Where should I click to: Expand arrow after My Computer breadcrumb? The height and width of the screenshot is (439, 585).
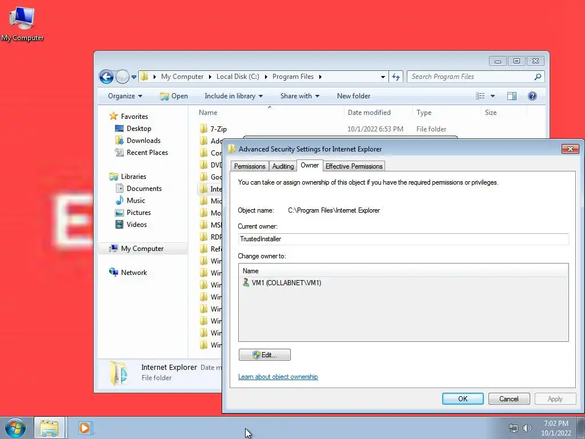pos(210,77)
